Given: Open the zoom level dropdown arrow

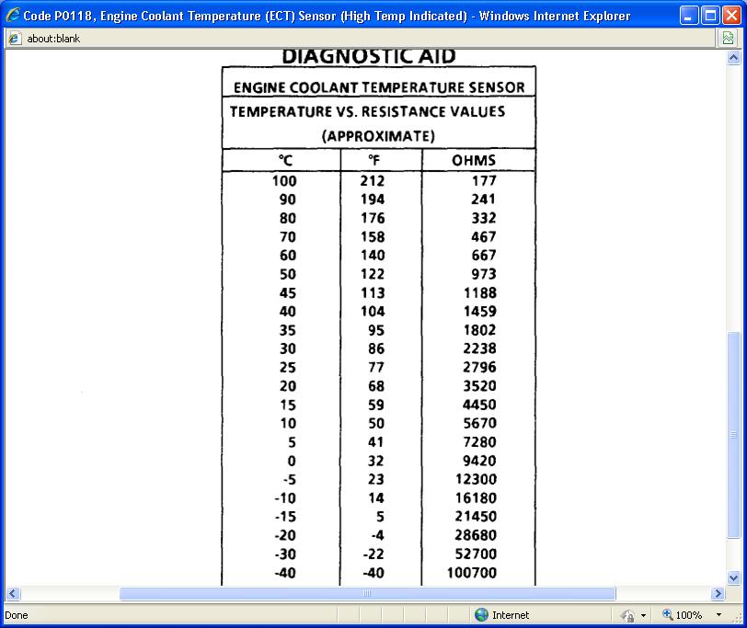Looking at the screenshot, I should (718, 615).
